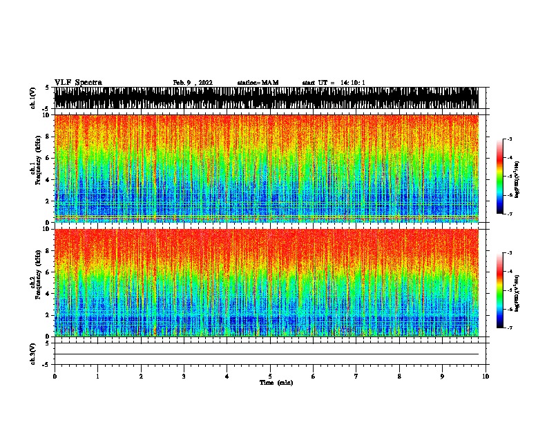547x422 pixels.
Task: Click time axis tick label "4"
Action: [x=227, y=376]
